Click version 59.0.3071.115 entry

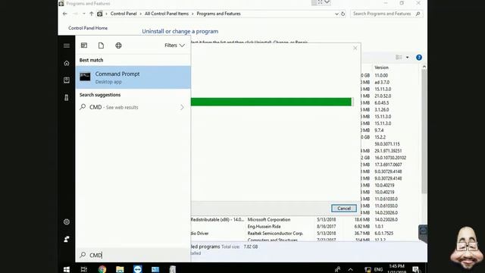tap(387, 144)
